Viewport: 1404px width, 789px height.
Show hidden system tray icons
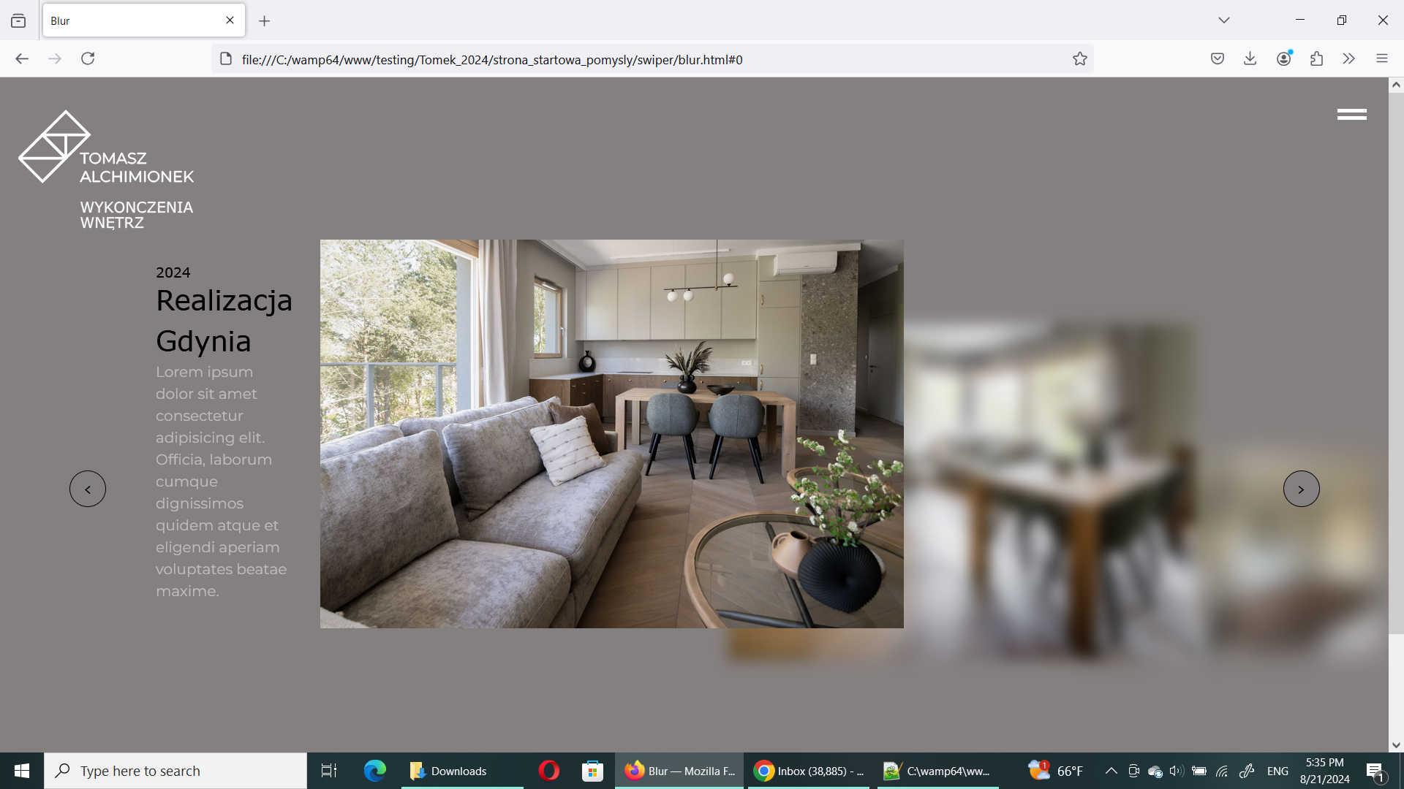pos(1111,771)
